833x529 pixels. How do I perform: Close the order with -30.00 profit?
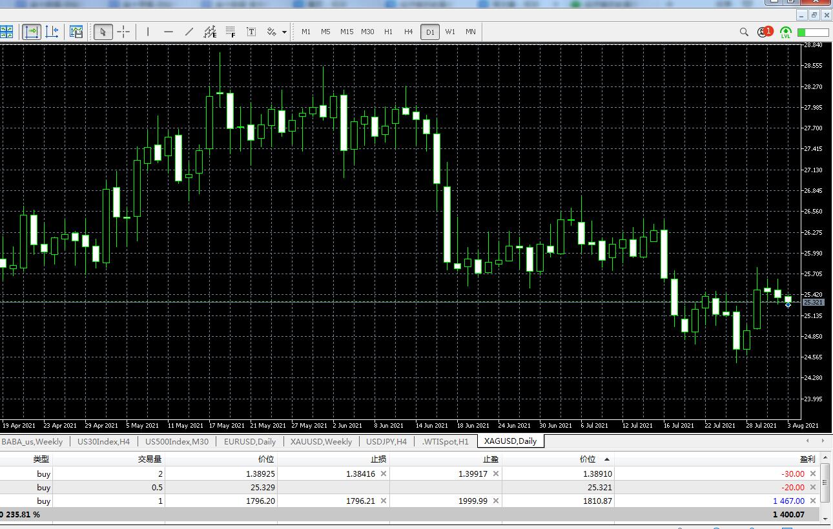coord(813,474)
